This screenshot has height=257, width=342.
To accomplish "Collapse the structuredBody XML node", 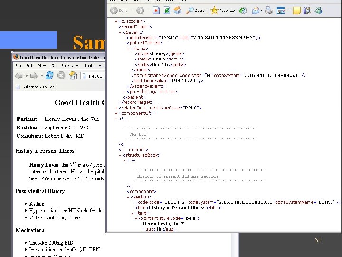I will coord(120,155).
